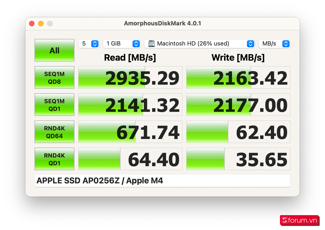The image size is (325, 230).
Task: Close the AmorphousDiskMark window with red button
Action: point(32,24)
